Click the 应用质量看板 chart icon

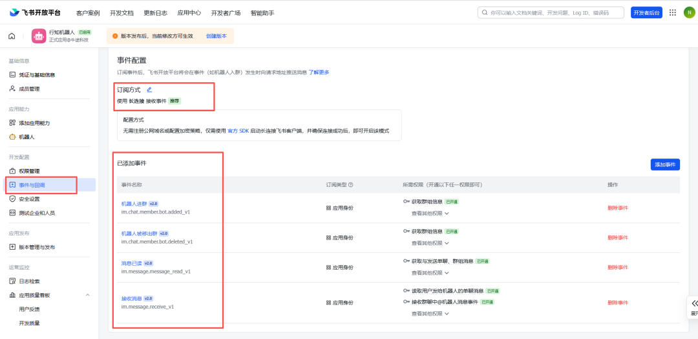[x=12, y=295]
